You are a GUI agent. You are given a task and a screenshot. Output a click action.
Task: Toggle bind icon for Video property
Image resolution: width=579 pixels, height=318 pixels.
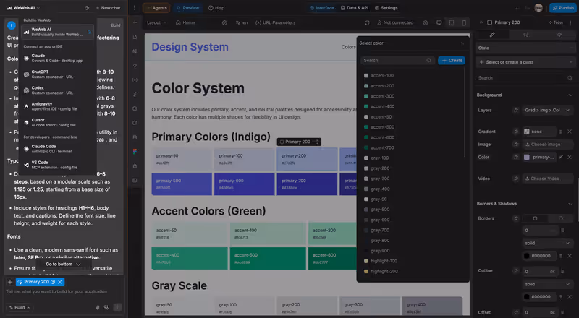[x=516, y=179]
